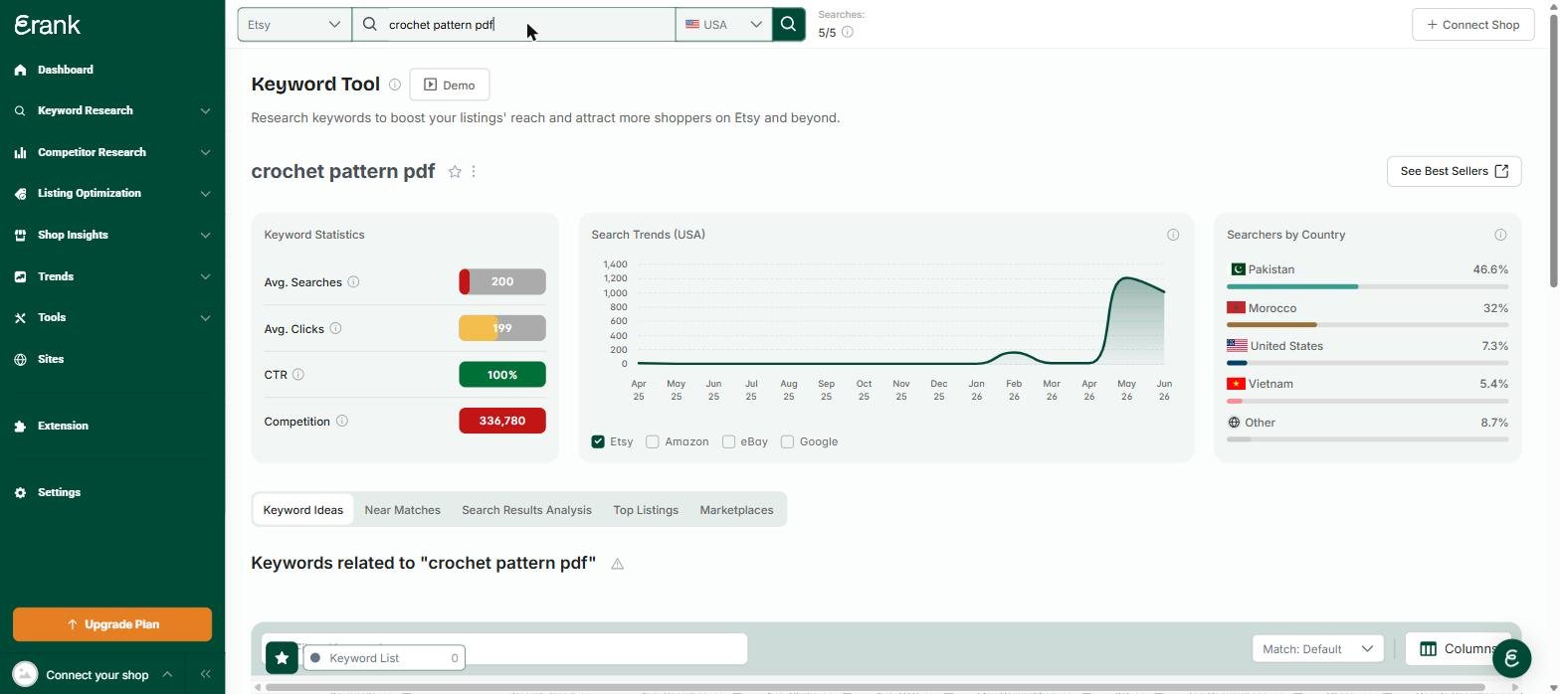Screen dimensions: 1560x694
Task: Open Dashboard home icon in sidebar
Action: 21,70
